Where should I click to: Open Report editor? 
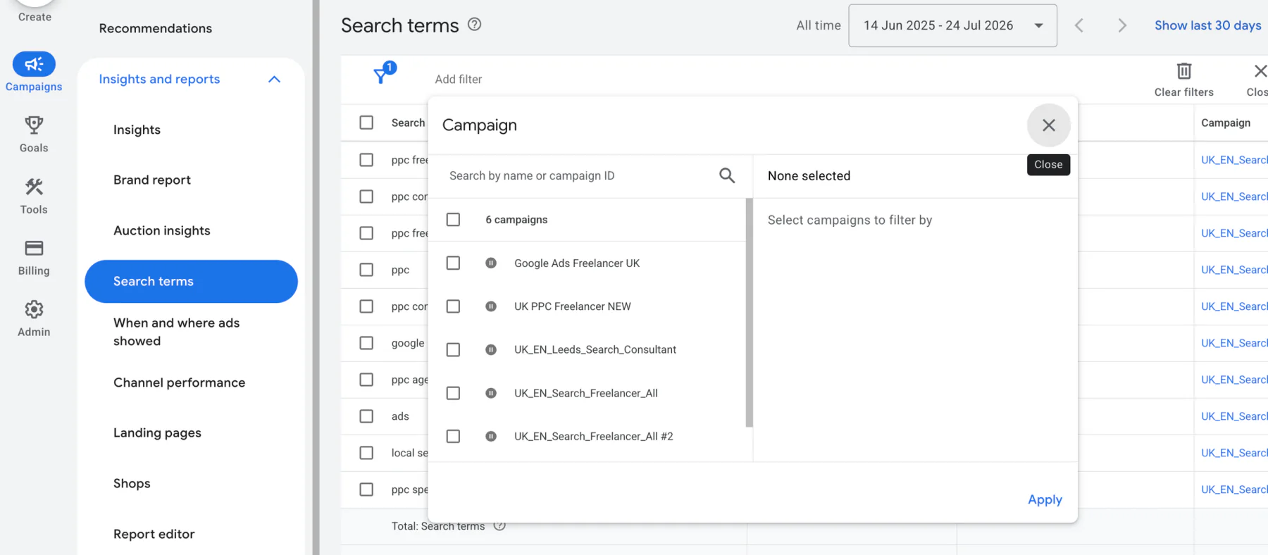[x=154, y=534]
